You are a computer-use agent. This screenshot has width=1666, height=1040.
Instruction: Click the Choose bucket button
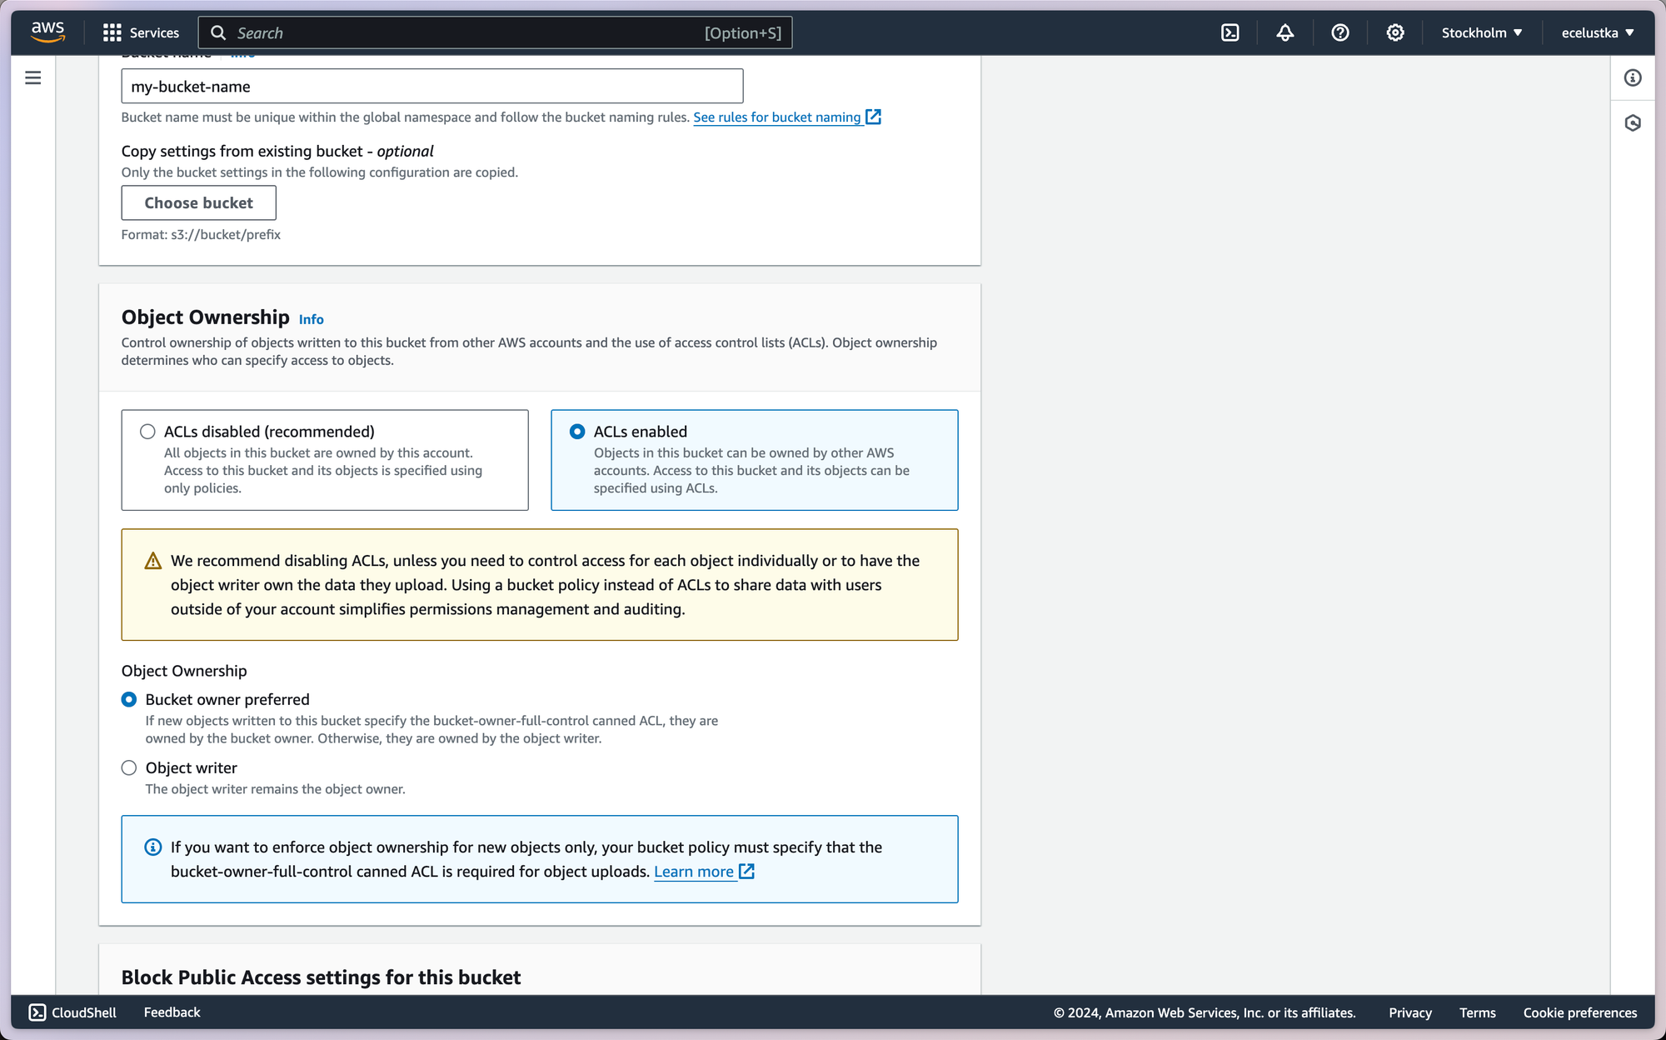198,202
